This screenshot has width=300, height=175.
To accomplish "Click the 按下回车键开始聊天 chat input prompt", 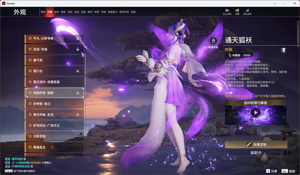I will [25, 171].
